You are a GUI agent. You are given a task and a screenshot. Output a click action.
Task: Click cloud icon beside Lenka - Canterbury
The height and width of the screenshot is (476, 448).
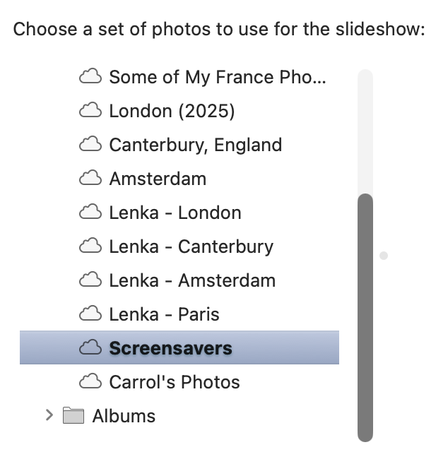point(90,246)
